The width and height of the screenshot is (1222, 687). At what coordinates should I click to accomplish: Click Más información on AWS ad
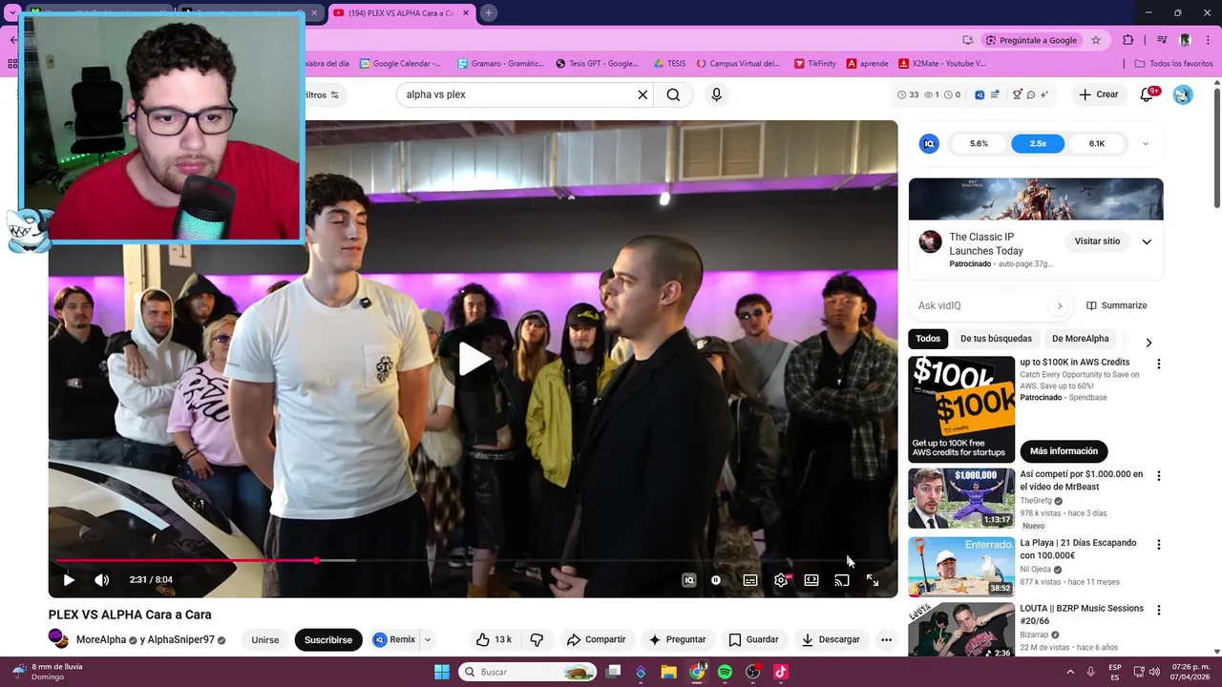1064,450
